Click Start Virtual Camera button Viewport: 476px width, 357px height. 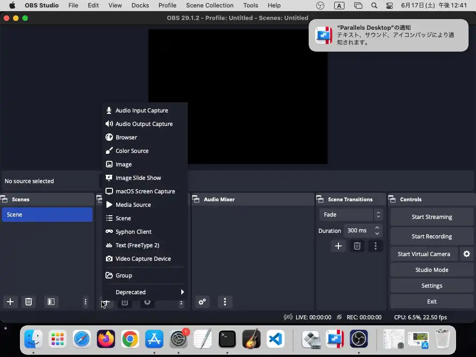point(424,254)
